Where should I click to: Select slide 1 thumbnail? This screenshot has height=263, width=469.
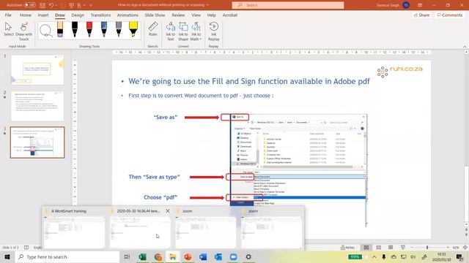pos(37,70)
